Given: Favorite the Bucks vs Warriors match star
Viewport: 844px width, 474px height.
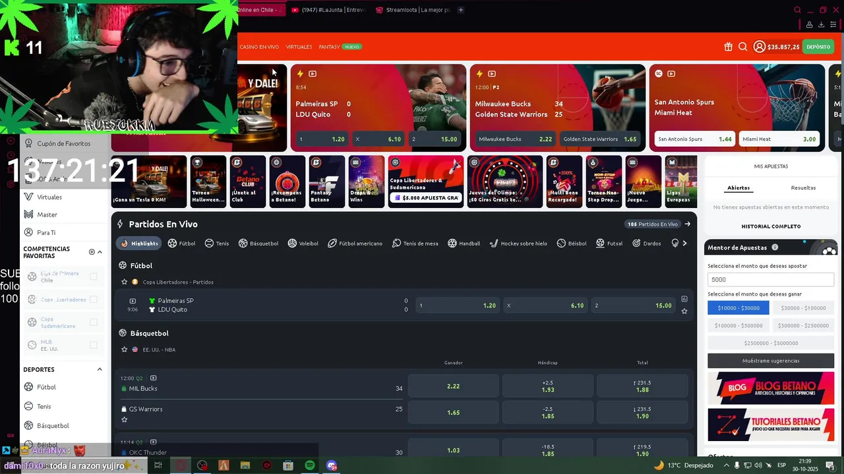Looking at the screenshot, I should point(124,419).
